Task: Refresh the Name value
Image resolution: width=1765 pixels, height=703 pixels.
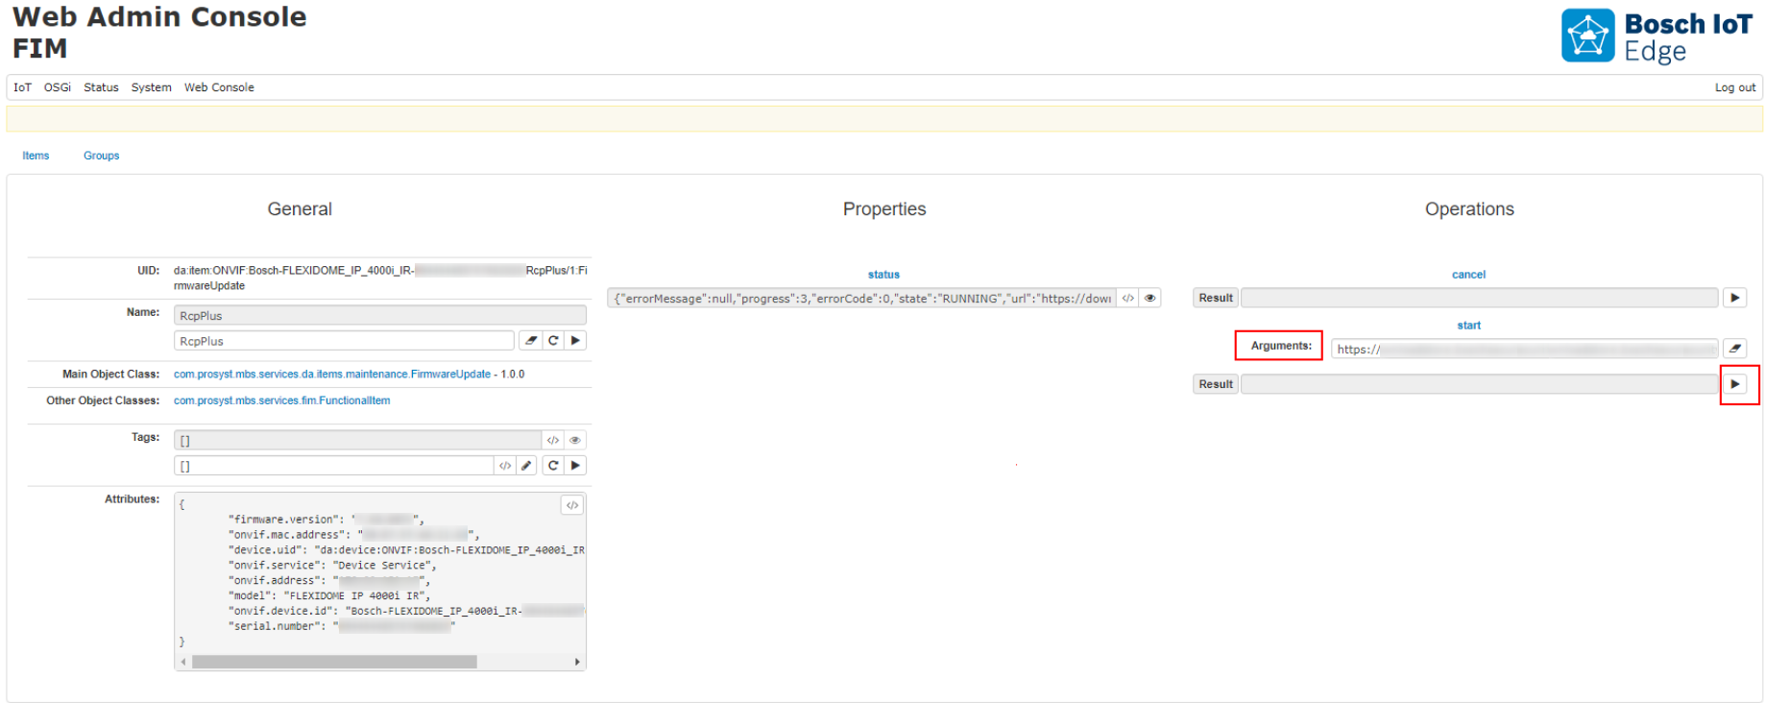Action: 553,341
